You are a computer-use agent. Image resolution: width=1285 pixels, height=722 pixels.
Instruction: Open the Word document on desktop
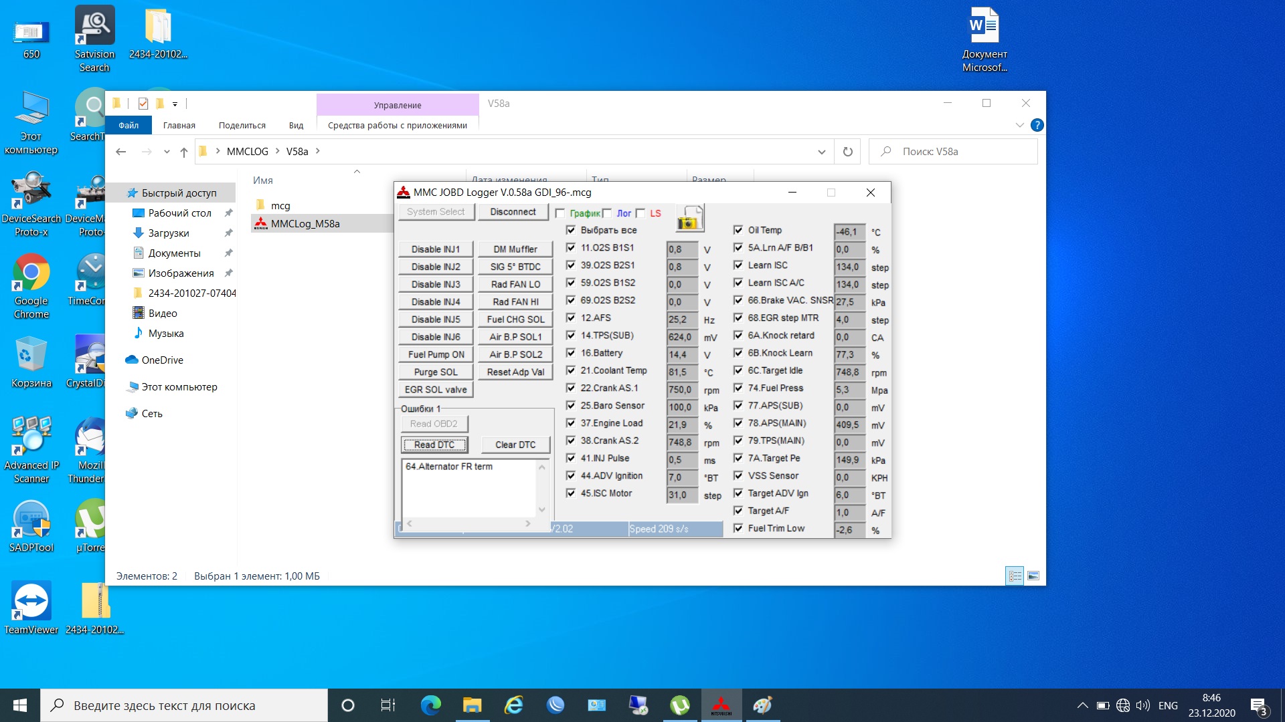click(984, 40)
